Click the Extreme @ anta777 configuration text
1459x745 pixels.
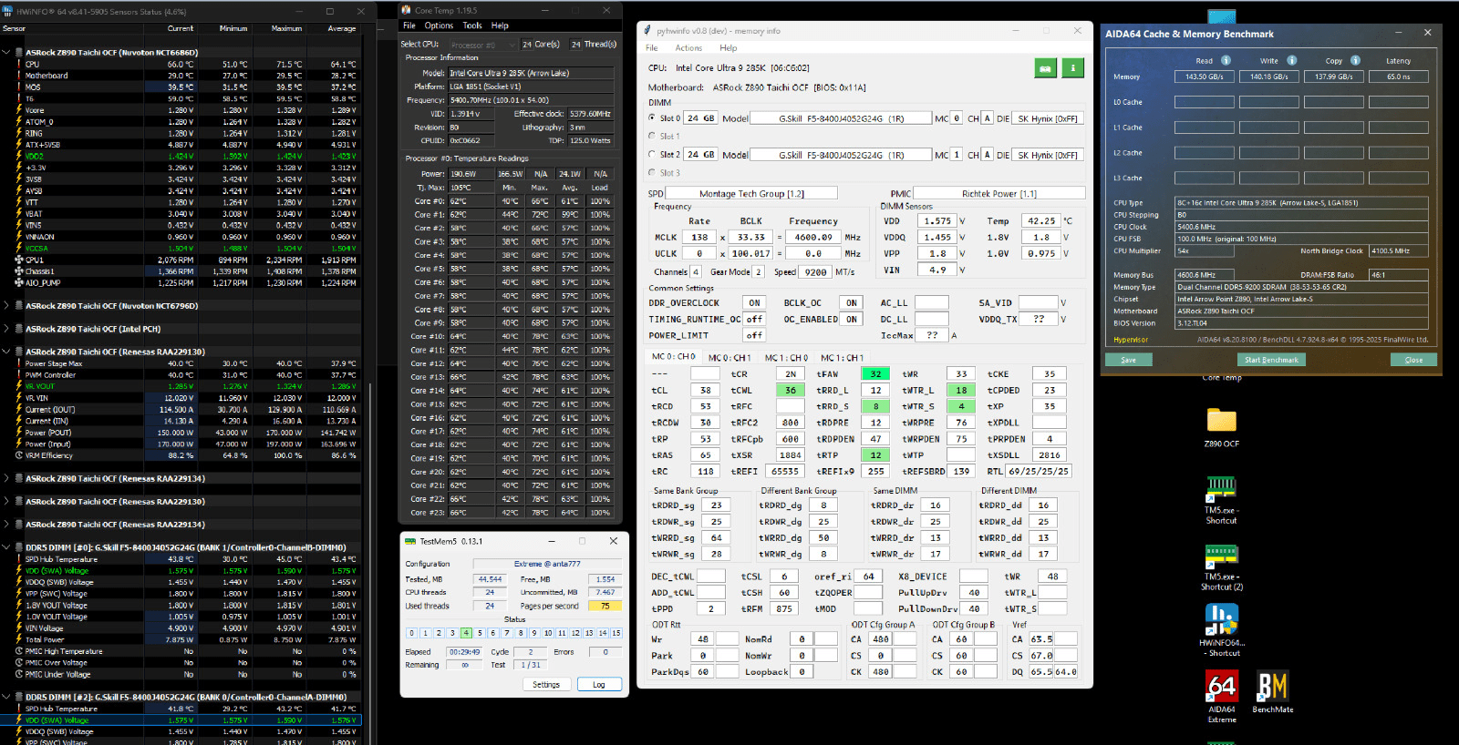pos(547,564)
